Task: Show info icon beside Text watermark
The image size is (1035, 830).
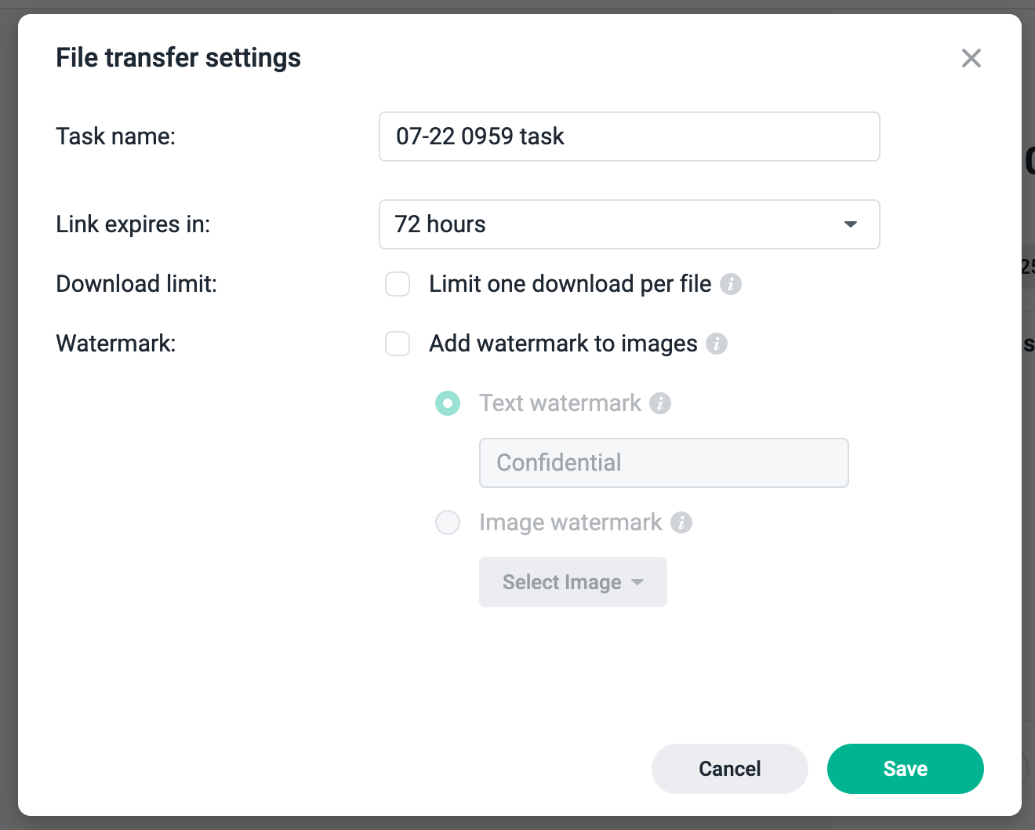Action: click(x=660, y=403)
